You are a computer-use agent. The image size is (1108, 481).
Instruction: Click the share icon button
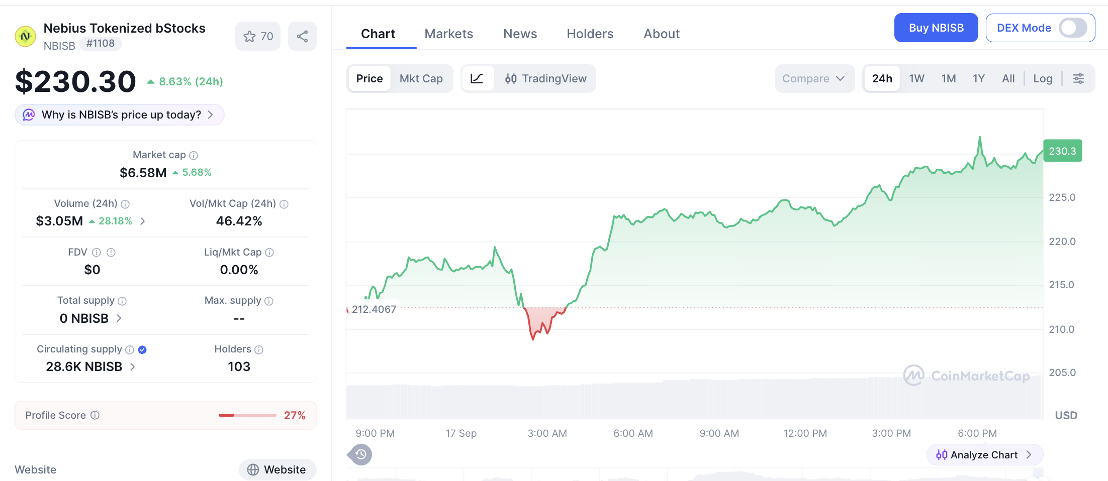(302, 36)
